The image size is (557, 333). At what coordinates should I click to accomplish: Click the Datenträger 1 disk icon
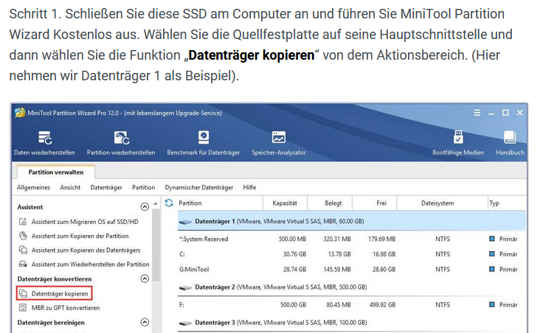(x=185, y=222)
